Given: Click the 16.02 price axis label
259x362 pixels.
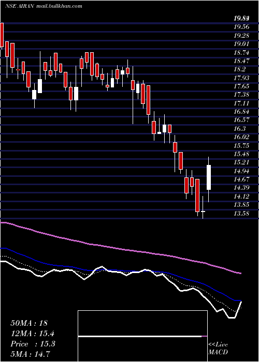Looking at the screenshot, I should pyautogui.click(x=241, y=137).
